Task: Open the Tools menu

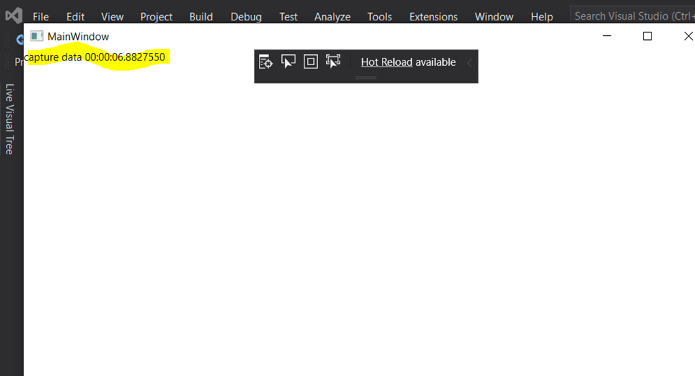Action: tap(379, 16)
